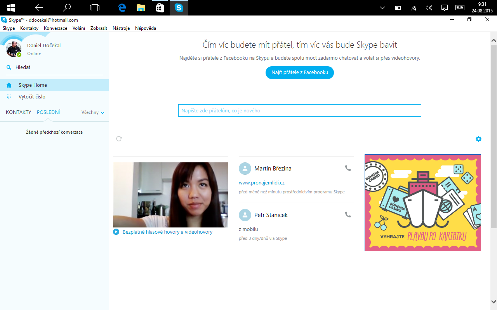The image size is (497, 310).
Task: Open the Konverzace menu
Action: (x=56, y=28)
